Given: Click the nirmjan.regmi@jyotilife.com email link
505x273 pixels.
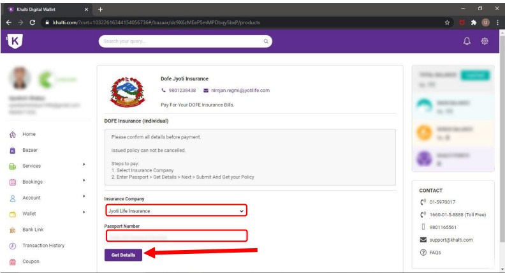Looking at the screenshot, I should [x=240, y=91].
